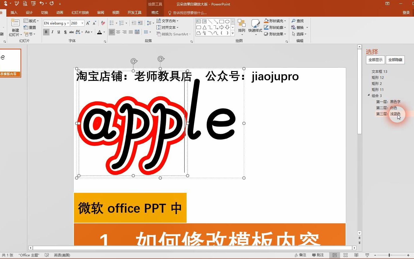Viewport: 414px width, 259px height.
Task: Click the zoom slider handle
Action: [389, 255]
